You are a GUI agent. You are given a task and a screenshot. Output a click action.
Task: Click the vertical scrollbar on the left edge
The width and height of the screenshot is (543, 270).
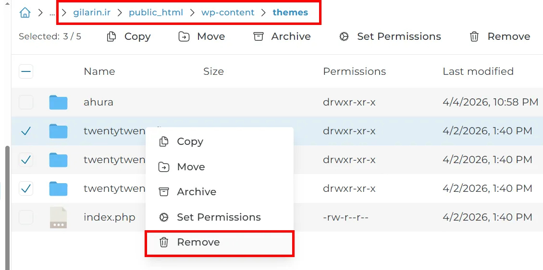(x=7, y=208)
